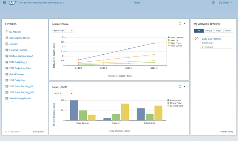238x141 pixels.
Task: Click Sales Europe text under Sales Cost Planning
Action: 208,43
